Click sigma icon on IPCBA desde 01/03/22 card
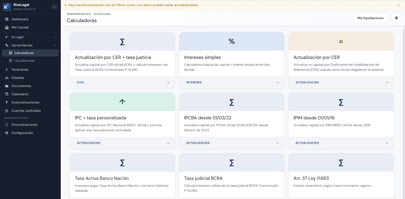Viewport: 405px width, 199px height. 232,102
